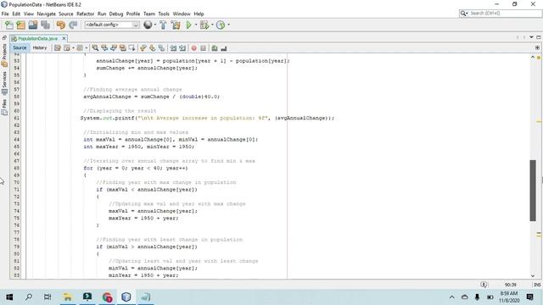Click the Save All toolbar icon
This screenshot has height=305, width=543.
point(45,25)
